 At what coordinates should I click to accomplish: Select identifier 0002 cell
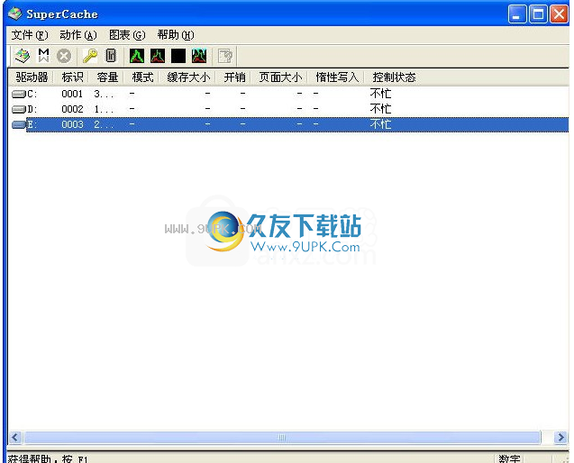[x=72, y=109]
